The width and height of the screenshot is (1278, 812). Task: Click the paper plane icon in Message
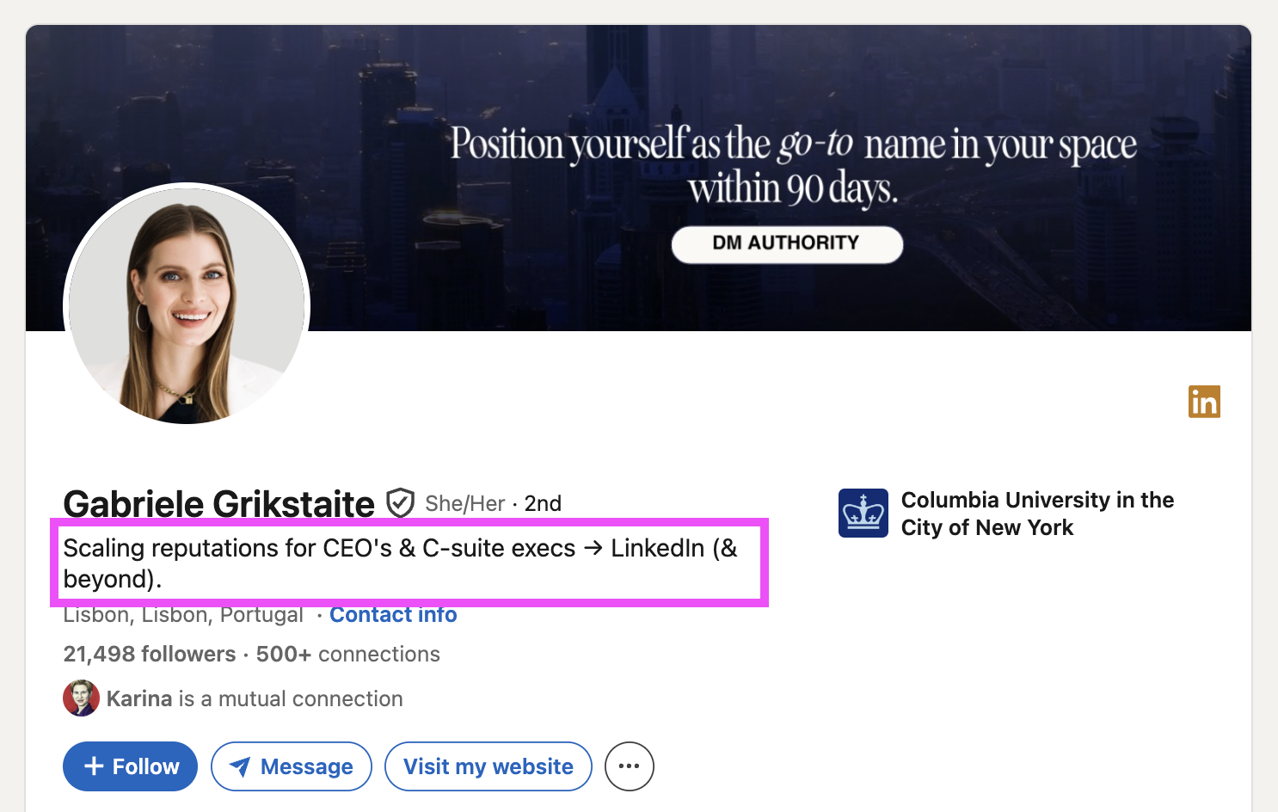pos(240,766)
